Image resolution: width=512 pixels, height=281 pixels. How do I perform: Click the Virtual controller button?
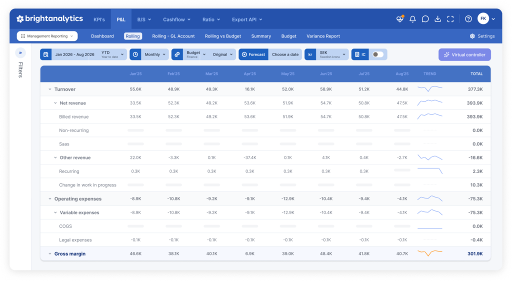pyautogui.click(x=464, y=54)
